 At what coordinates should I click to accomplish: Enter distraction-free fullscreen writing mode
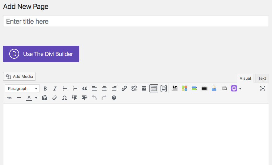click(x=263, y=88)
